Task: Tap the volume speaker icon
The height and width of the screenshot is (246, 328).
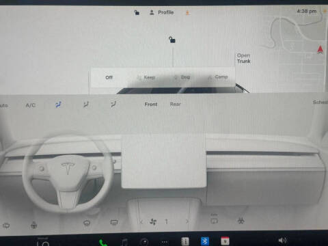Action: click(x=283, y=240)
